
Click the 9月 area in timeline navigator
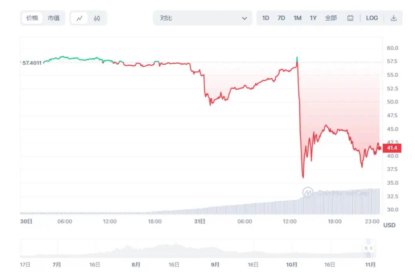pyautogui.click(x=215, y=264)
